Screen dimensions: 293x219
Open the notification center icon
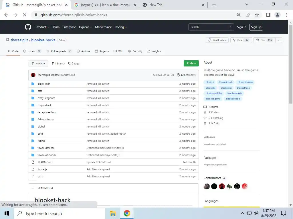pos(284,213)
